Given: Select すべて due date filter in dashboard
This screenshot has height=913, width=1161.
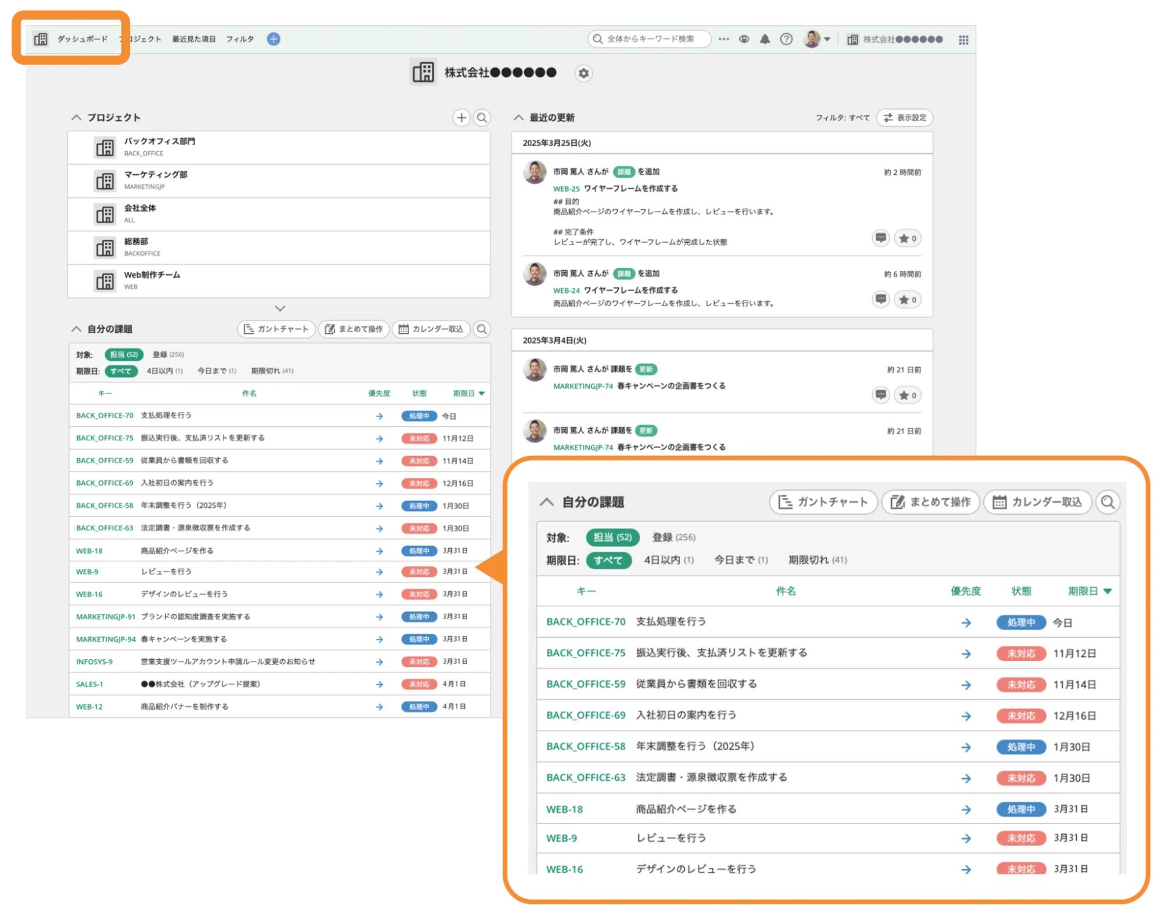Looking at the screenshot, I should pos(121,371).
